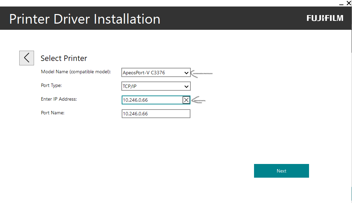
Task: Click the Port Name field showing 10.246.0.66
Action: point(156,113)
